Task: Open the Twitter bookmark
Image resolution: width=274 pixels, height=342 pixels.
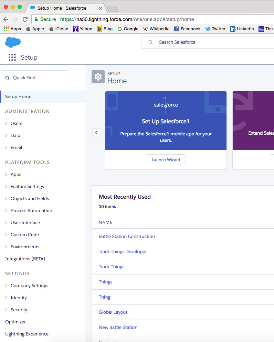Action: pyautogui.click(x=215, y=29)
